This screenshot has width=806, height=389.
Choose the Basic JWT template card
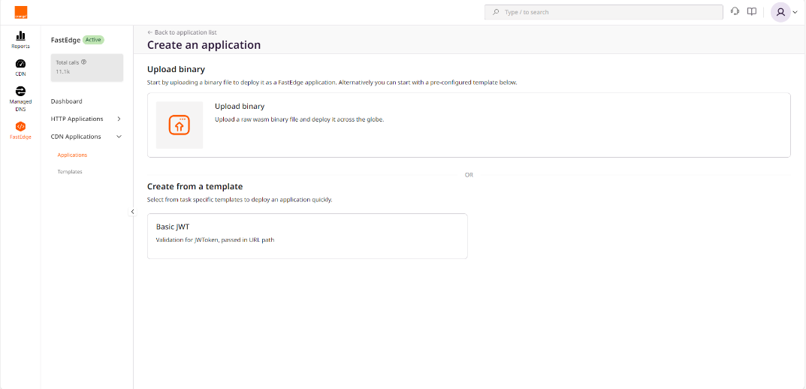coord(307,236)
